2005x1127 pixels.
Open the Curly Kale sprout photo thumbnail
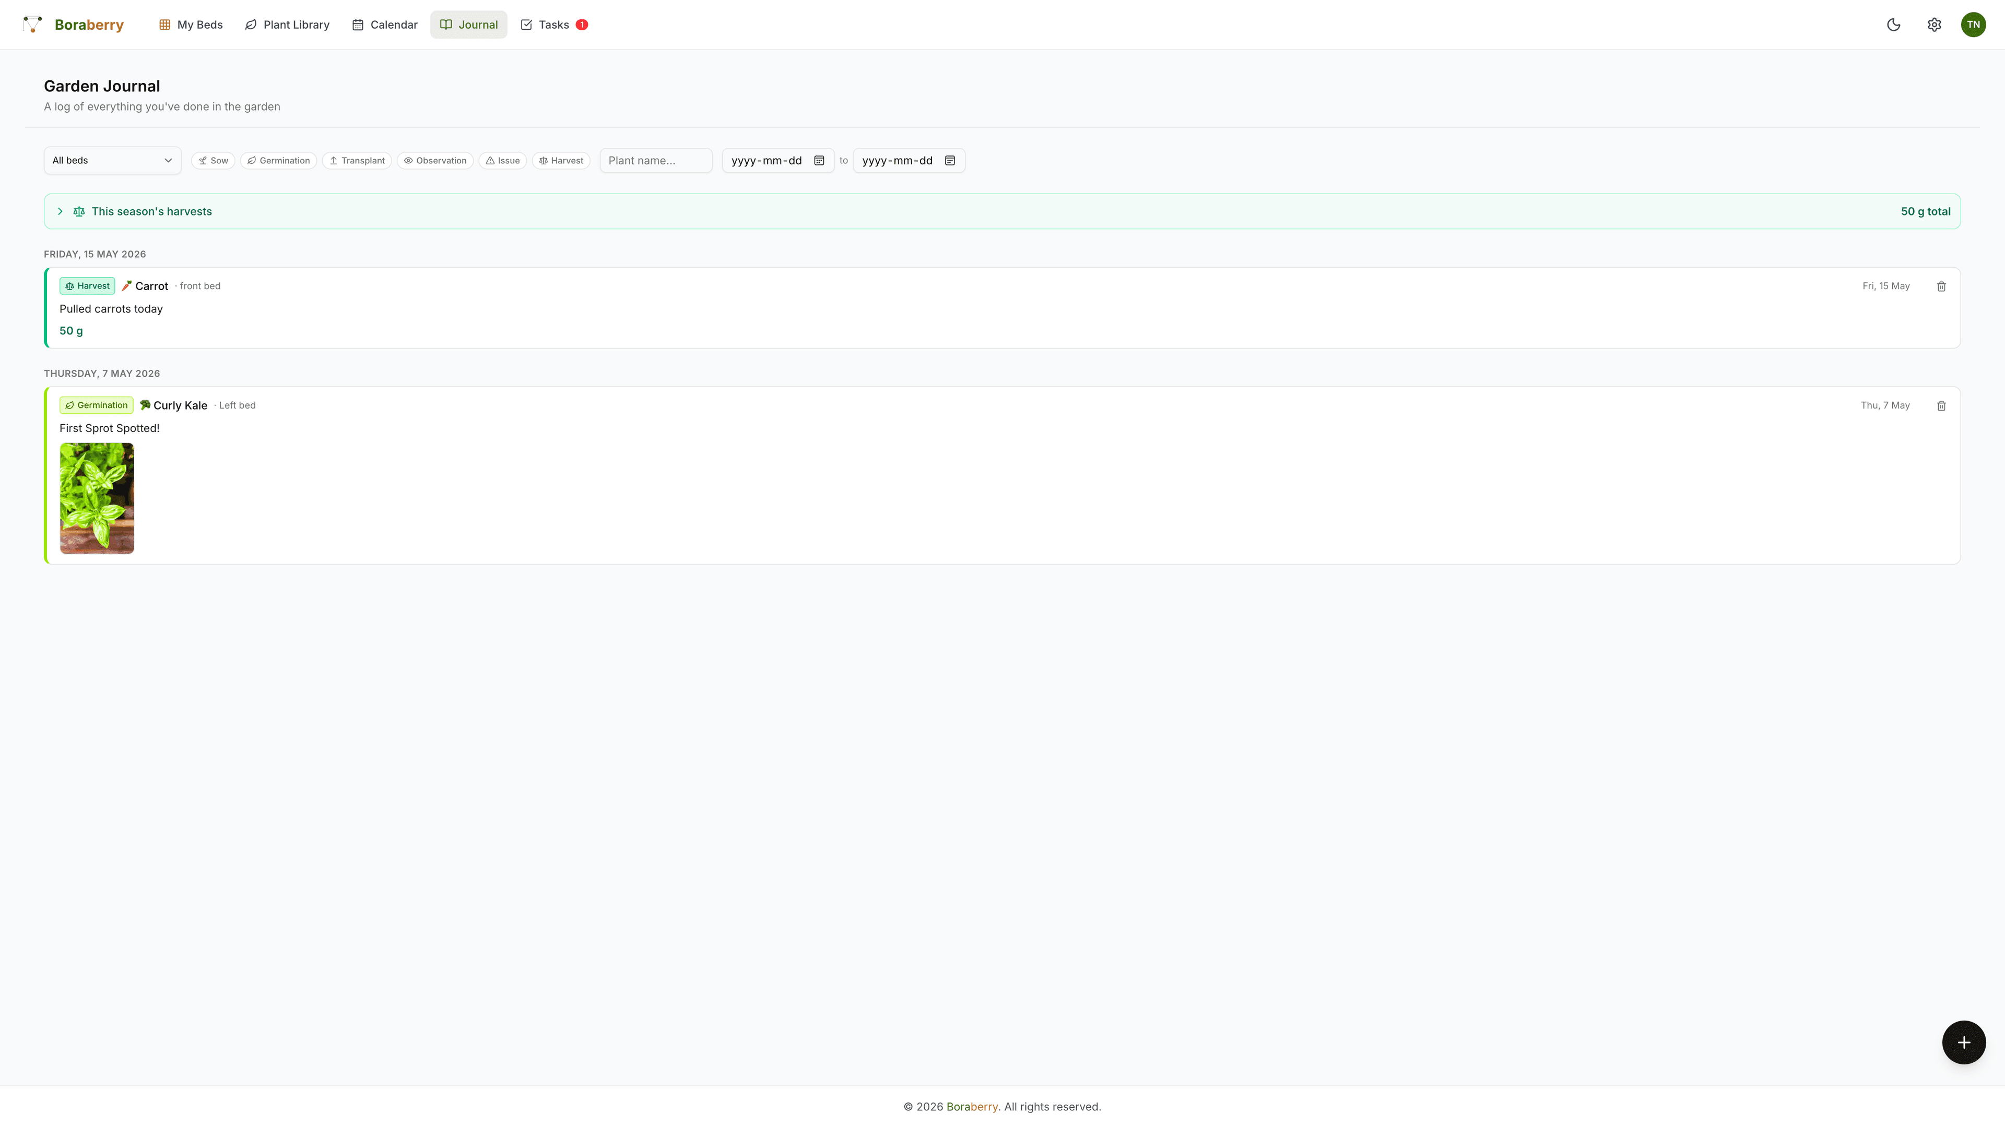[97, 498]
